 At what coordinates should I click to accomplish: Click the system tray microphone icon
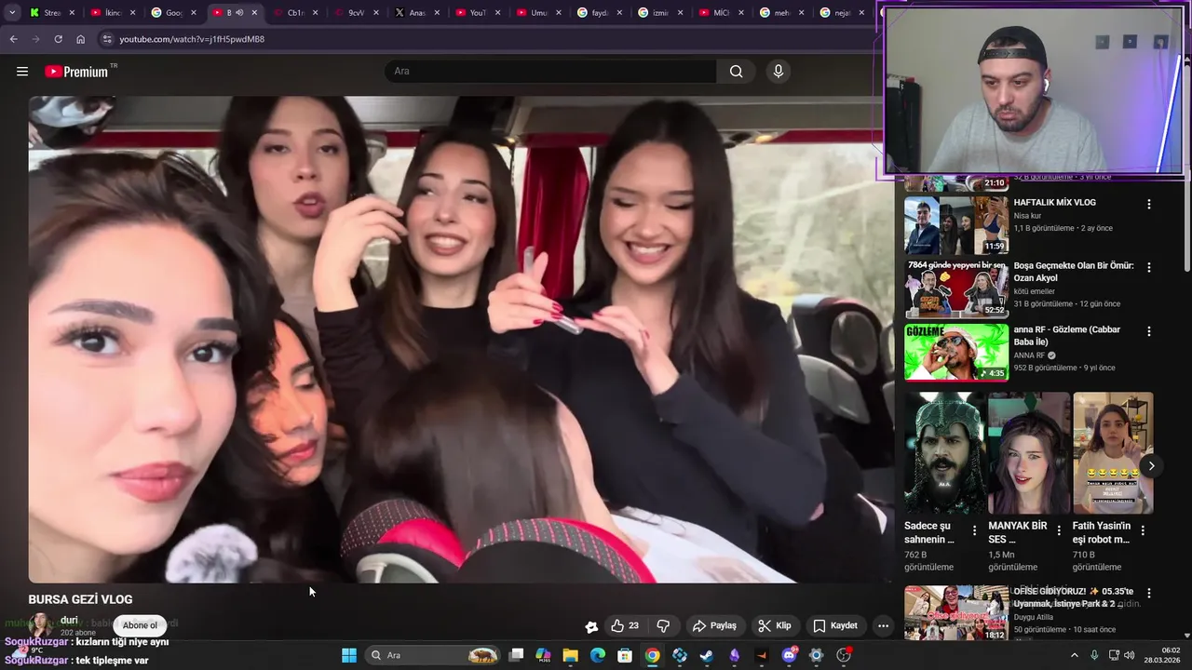pos(1094,655)
